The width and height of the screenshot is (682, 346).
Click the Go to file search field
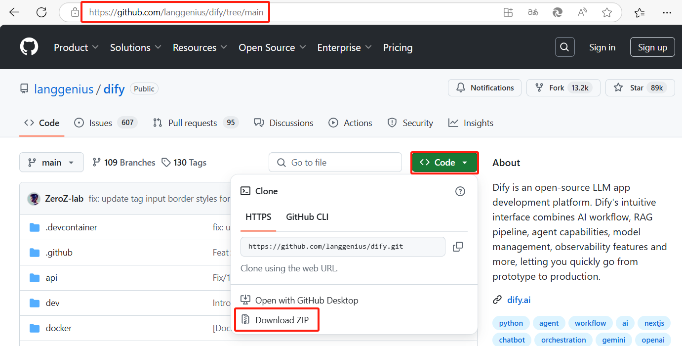[x=335, y=162]
